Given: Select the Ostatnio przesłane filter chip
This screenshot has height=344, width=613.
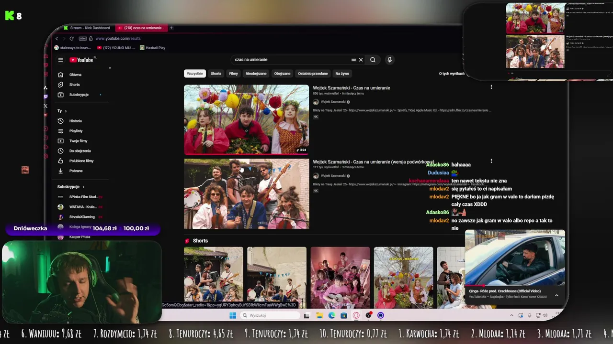Looking at the screenshot, I should [x=313, y=74].
